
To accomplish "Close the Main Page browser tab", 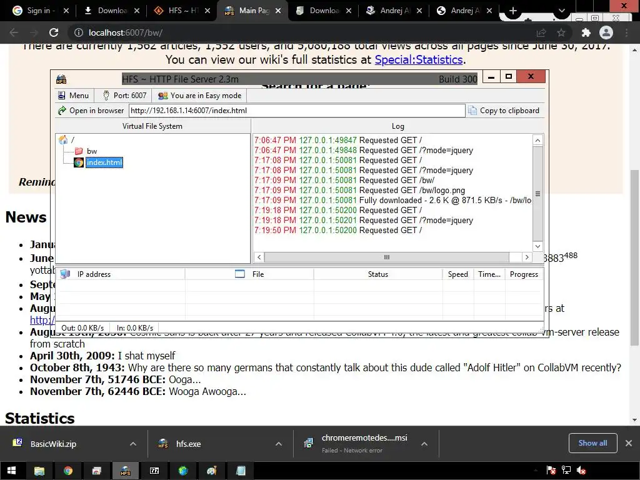I will [278, 11].
